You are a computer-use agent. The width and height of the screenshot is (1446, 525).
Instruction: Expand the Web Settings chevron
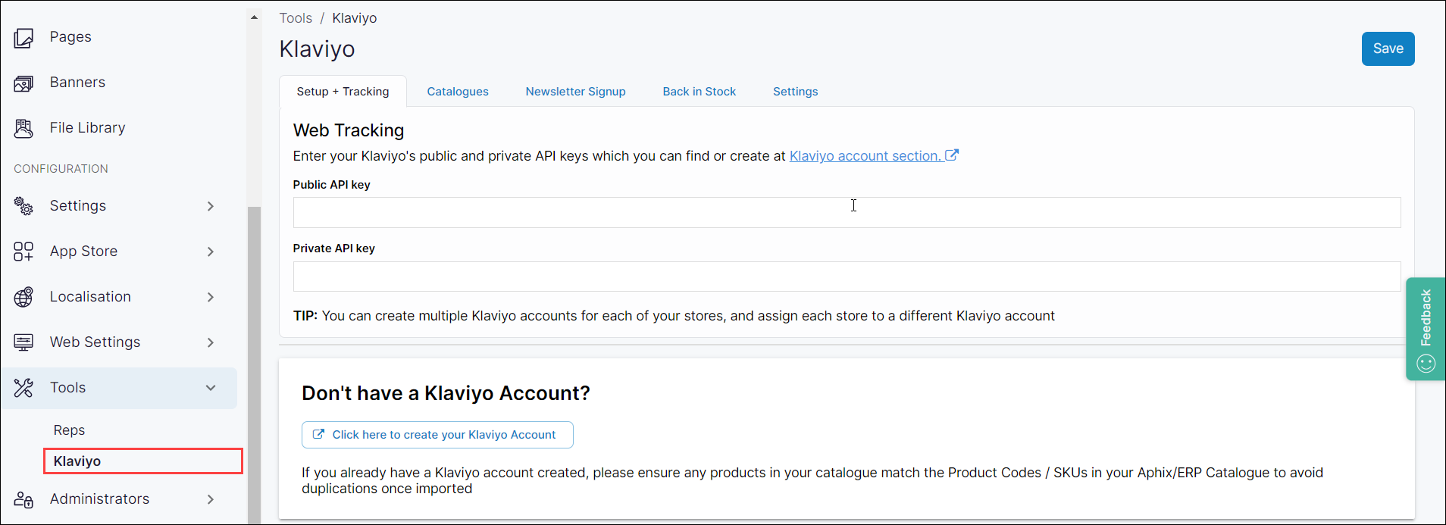pos(211,342)
